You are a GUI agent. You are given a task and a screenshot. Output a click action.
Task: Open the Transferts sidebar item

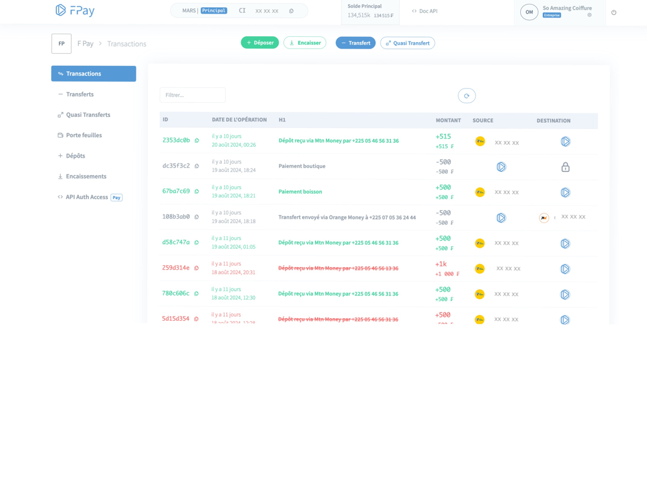(80, 94)
